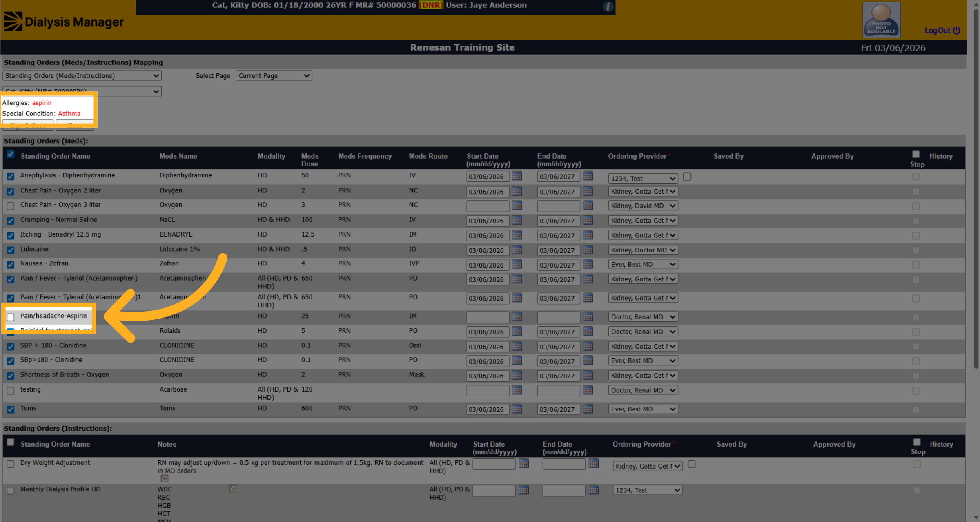Image resolution: width=980 pixels, height=522 pixels.
Task: Toggle the select-all checkbox in Meds header
Action: pyautogui.click(x=11, y=154)
